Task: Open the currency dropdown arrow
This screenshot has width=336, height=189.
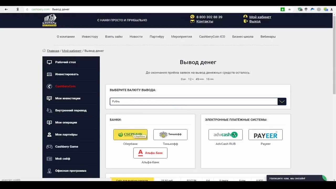Action: pos(282,102)
